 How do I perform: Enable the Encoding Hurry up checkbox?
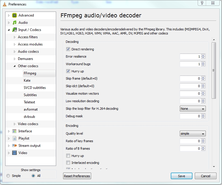point(68,156)
